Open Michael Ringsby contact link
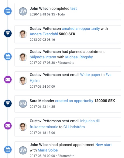Viewport: 124px width, 158px height. 79,57
